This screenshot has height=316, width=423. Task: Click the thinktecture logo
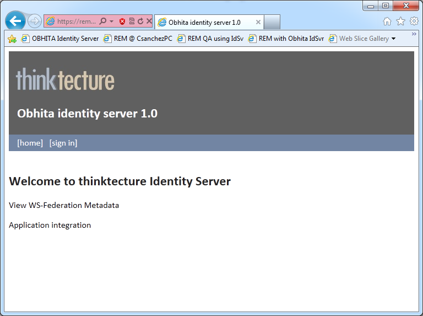(66, 79)
